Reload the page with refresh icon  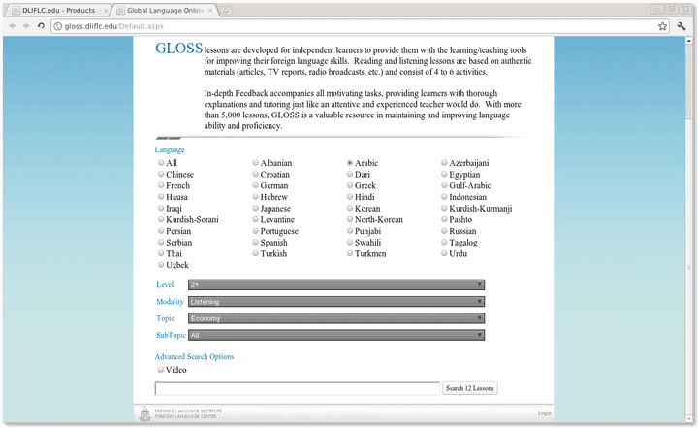point(41,26)
